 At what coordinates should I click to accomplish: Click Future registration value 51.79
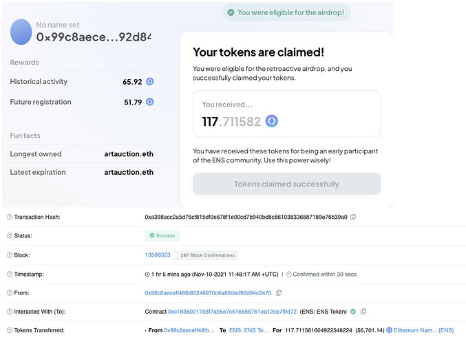(x=133, y=103)
